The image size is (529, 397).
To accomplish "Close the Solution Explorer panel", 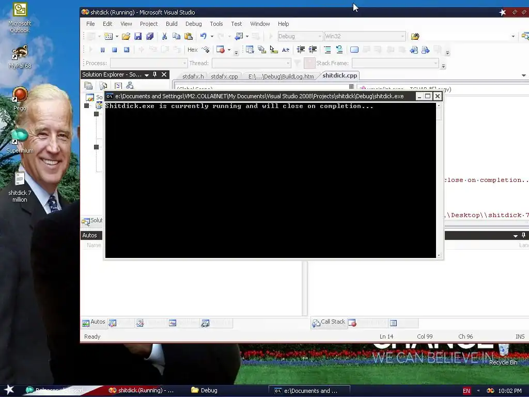I will click(164, 74).
